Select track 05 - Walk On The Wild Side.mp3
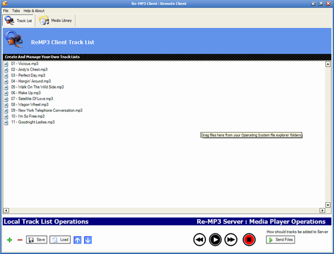The height and width of the screenshot is (254, 334). click(x=37, y=87)
